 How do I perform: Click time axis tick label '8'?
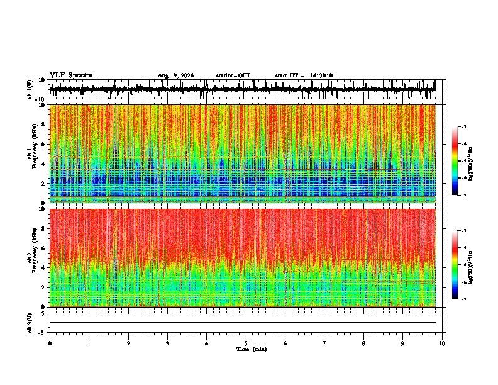[x=363, y=343]
